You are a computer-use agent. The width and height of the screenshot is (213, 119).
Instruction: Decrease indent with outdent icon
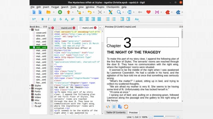pos(122,19)
